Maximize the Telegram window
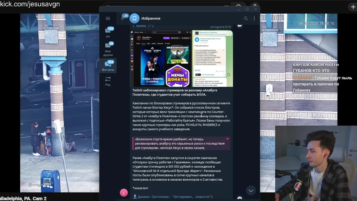Viewport: 357px width, 201px height. (247, 9)
